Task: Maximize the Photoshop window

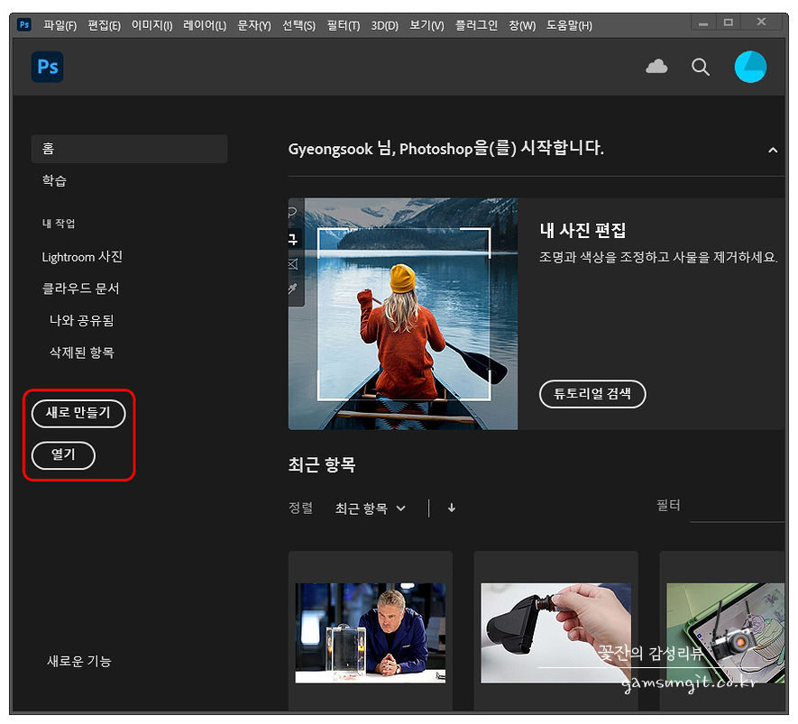Action: [x=729, y=23]
